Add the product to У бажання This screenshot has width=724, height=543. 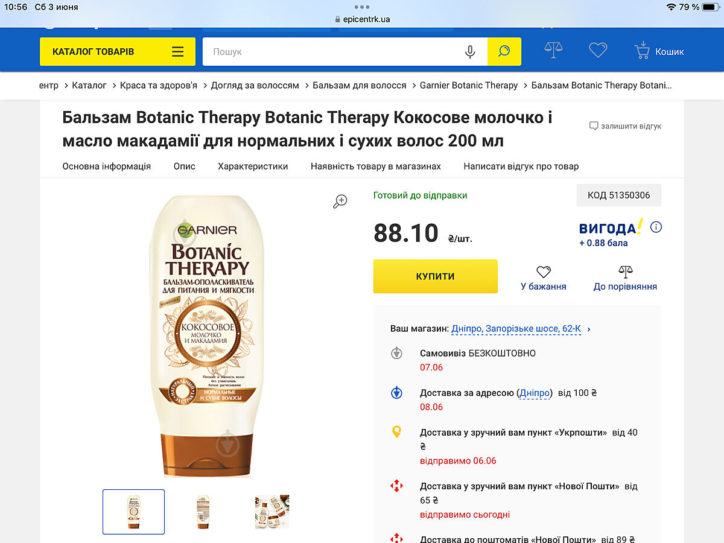coord(544,279)
